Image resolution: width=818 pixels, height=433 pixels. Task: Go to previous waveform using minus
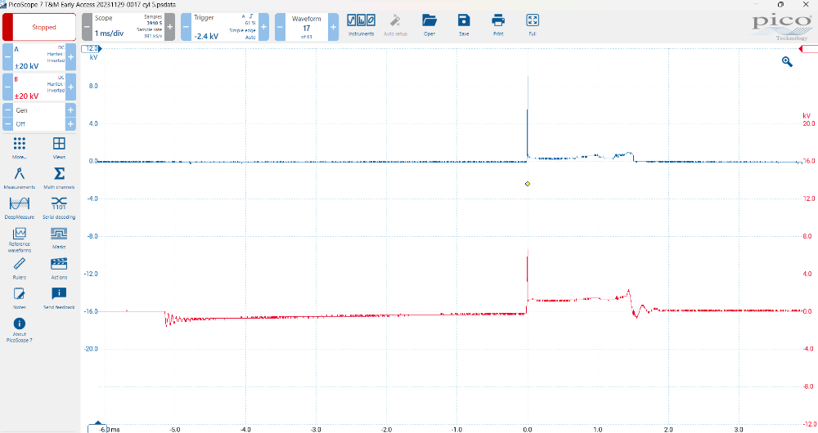click(x=280, y=27)
